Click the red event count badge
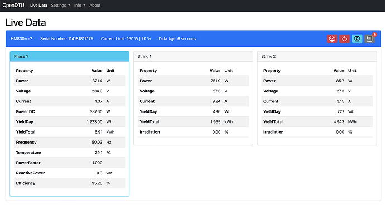This screenshot has height=210, width=385. pos(375,35)
